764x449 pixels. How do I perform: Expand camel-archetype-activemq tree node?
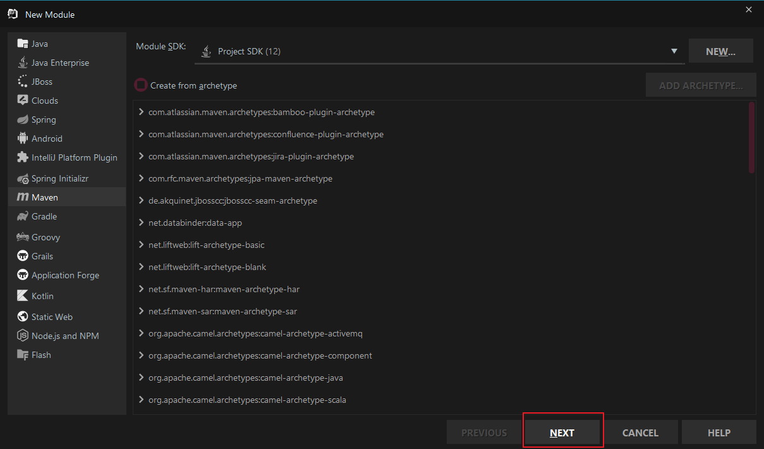click(x=142, y=333)
